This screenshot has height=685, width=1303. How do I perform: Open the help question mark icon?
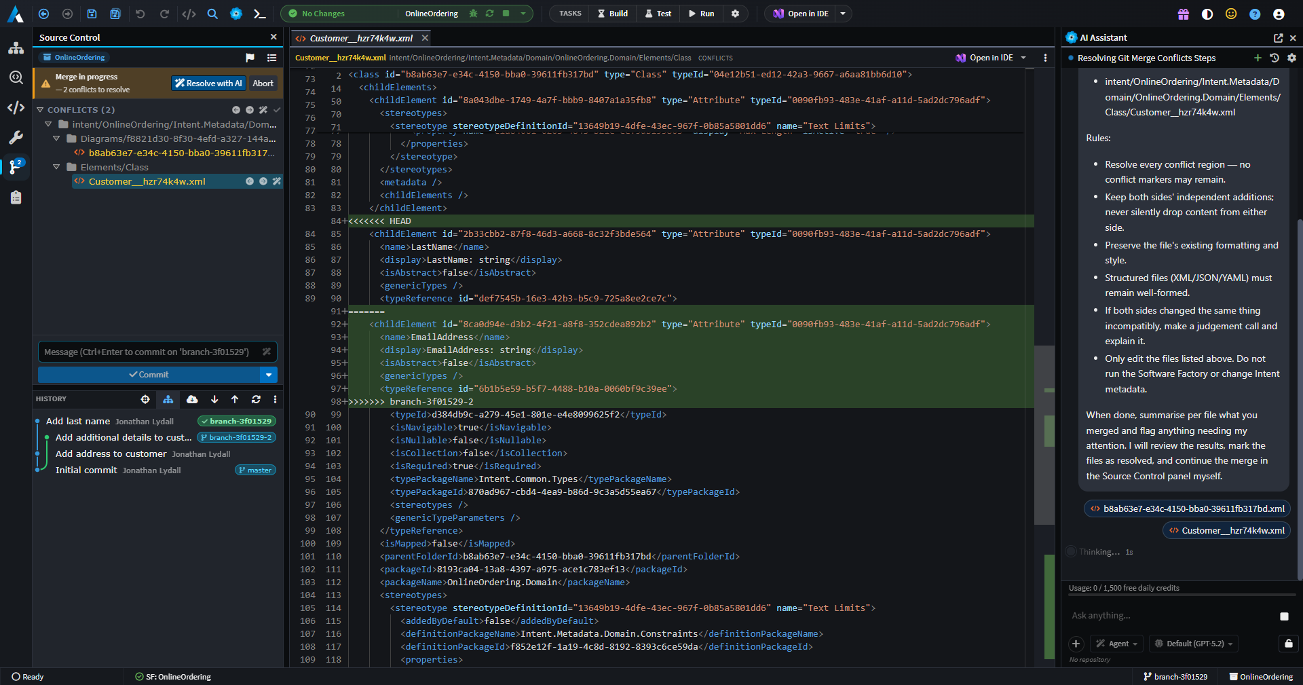click(1255, 14)
